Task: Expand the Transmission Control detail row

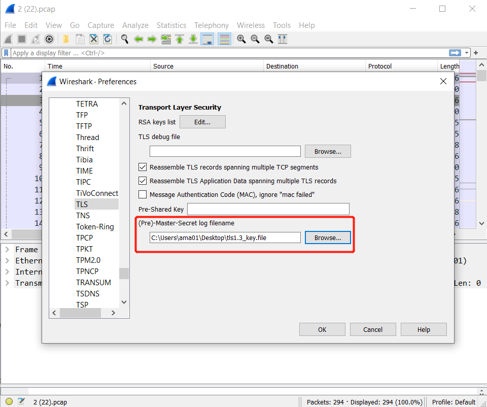Action: point(8,283)
